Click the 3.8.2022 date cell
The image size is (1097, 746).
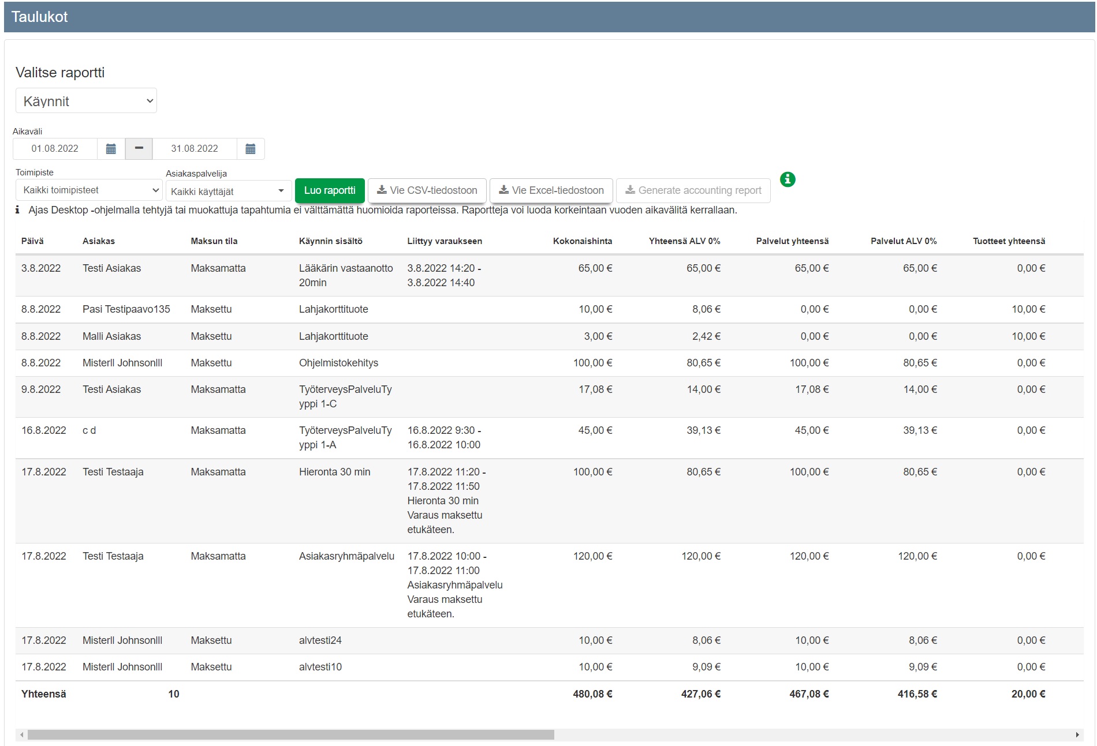click(41, 268)
